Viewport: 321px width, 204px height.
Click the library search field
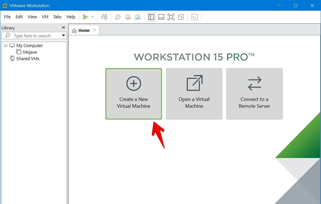point(34,36)
